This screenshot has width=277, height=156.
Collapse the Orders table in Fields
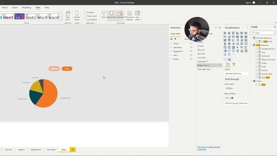(x=252, y=81)
